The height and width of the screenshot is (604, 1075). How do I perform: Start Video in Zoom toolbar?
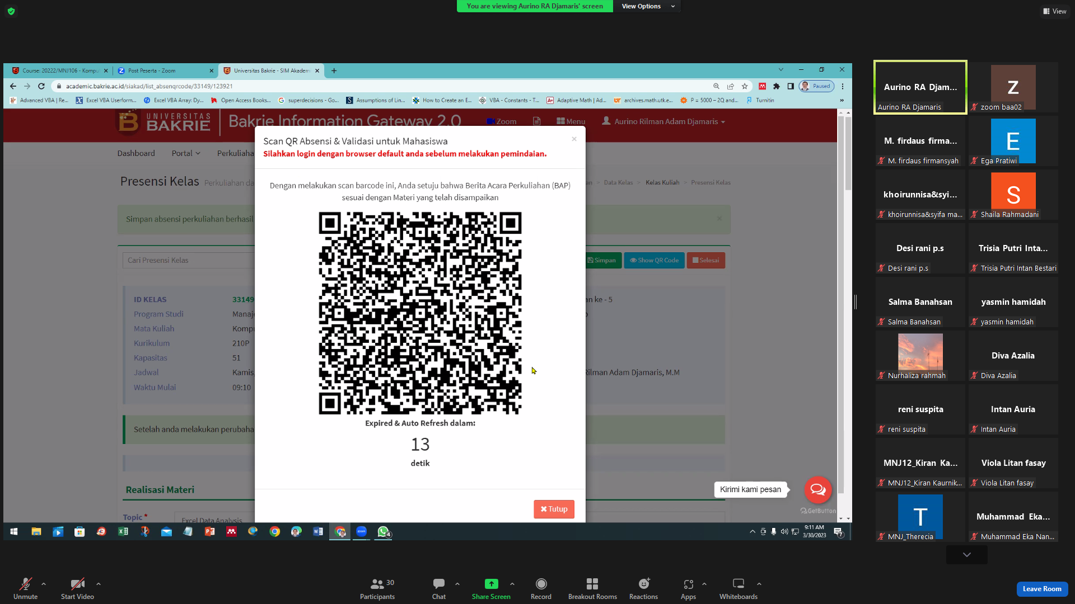coord(77,588)
